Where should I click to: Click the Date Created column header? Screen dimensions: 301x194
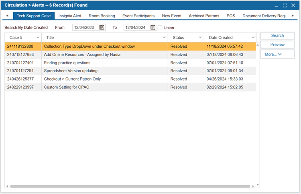[230, 37]
